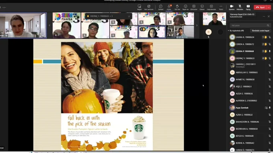Open the Uygulamalar apps menu
The height and width of the screenshot is (153, 273).
pos(211,7)
